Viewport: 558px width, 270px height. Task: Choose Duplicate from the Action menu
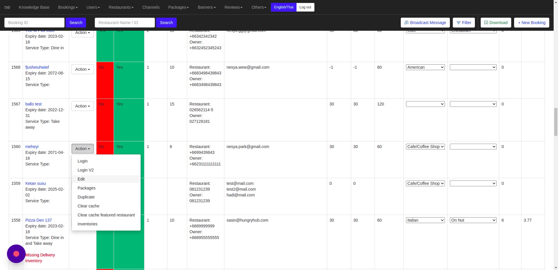[86, 197]
